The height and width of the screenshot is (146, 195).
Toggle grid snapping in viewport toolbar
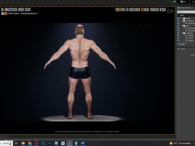(134, 10)
